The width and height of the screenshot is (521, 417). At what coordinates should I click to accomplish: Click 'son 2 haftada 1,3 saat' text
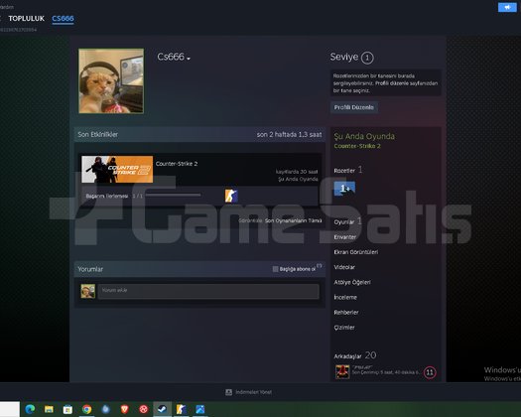tap(289, 134)
